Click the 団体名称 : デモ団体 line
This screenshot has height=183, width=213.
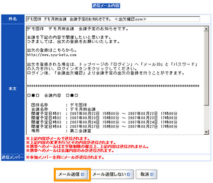coord(59,105)
